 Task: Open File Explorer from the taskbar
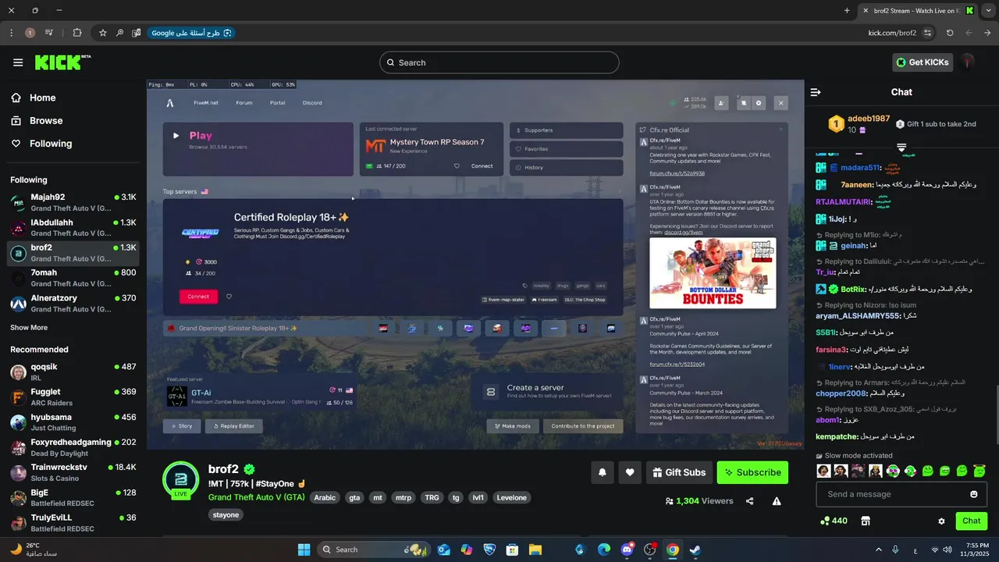tap(535, 550)
